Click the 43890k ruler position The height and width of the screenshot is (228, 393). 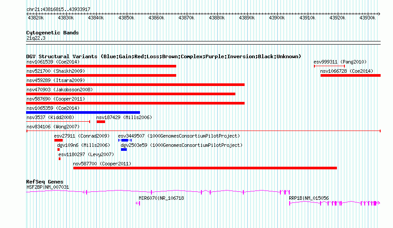[x=247, y=18]
